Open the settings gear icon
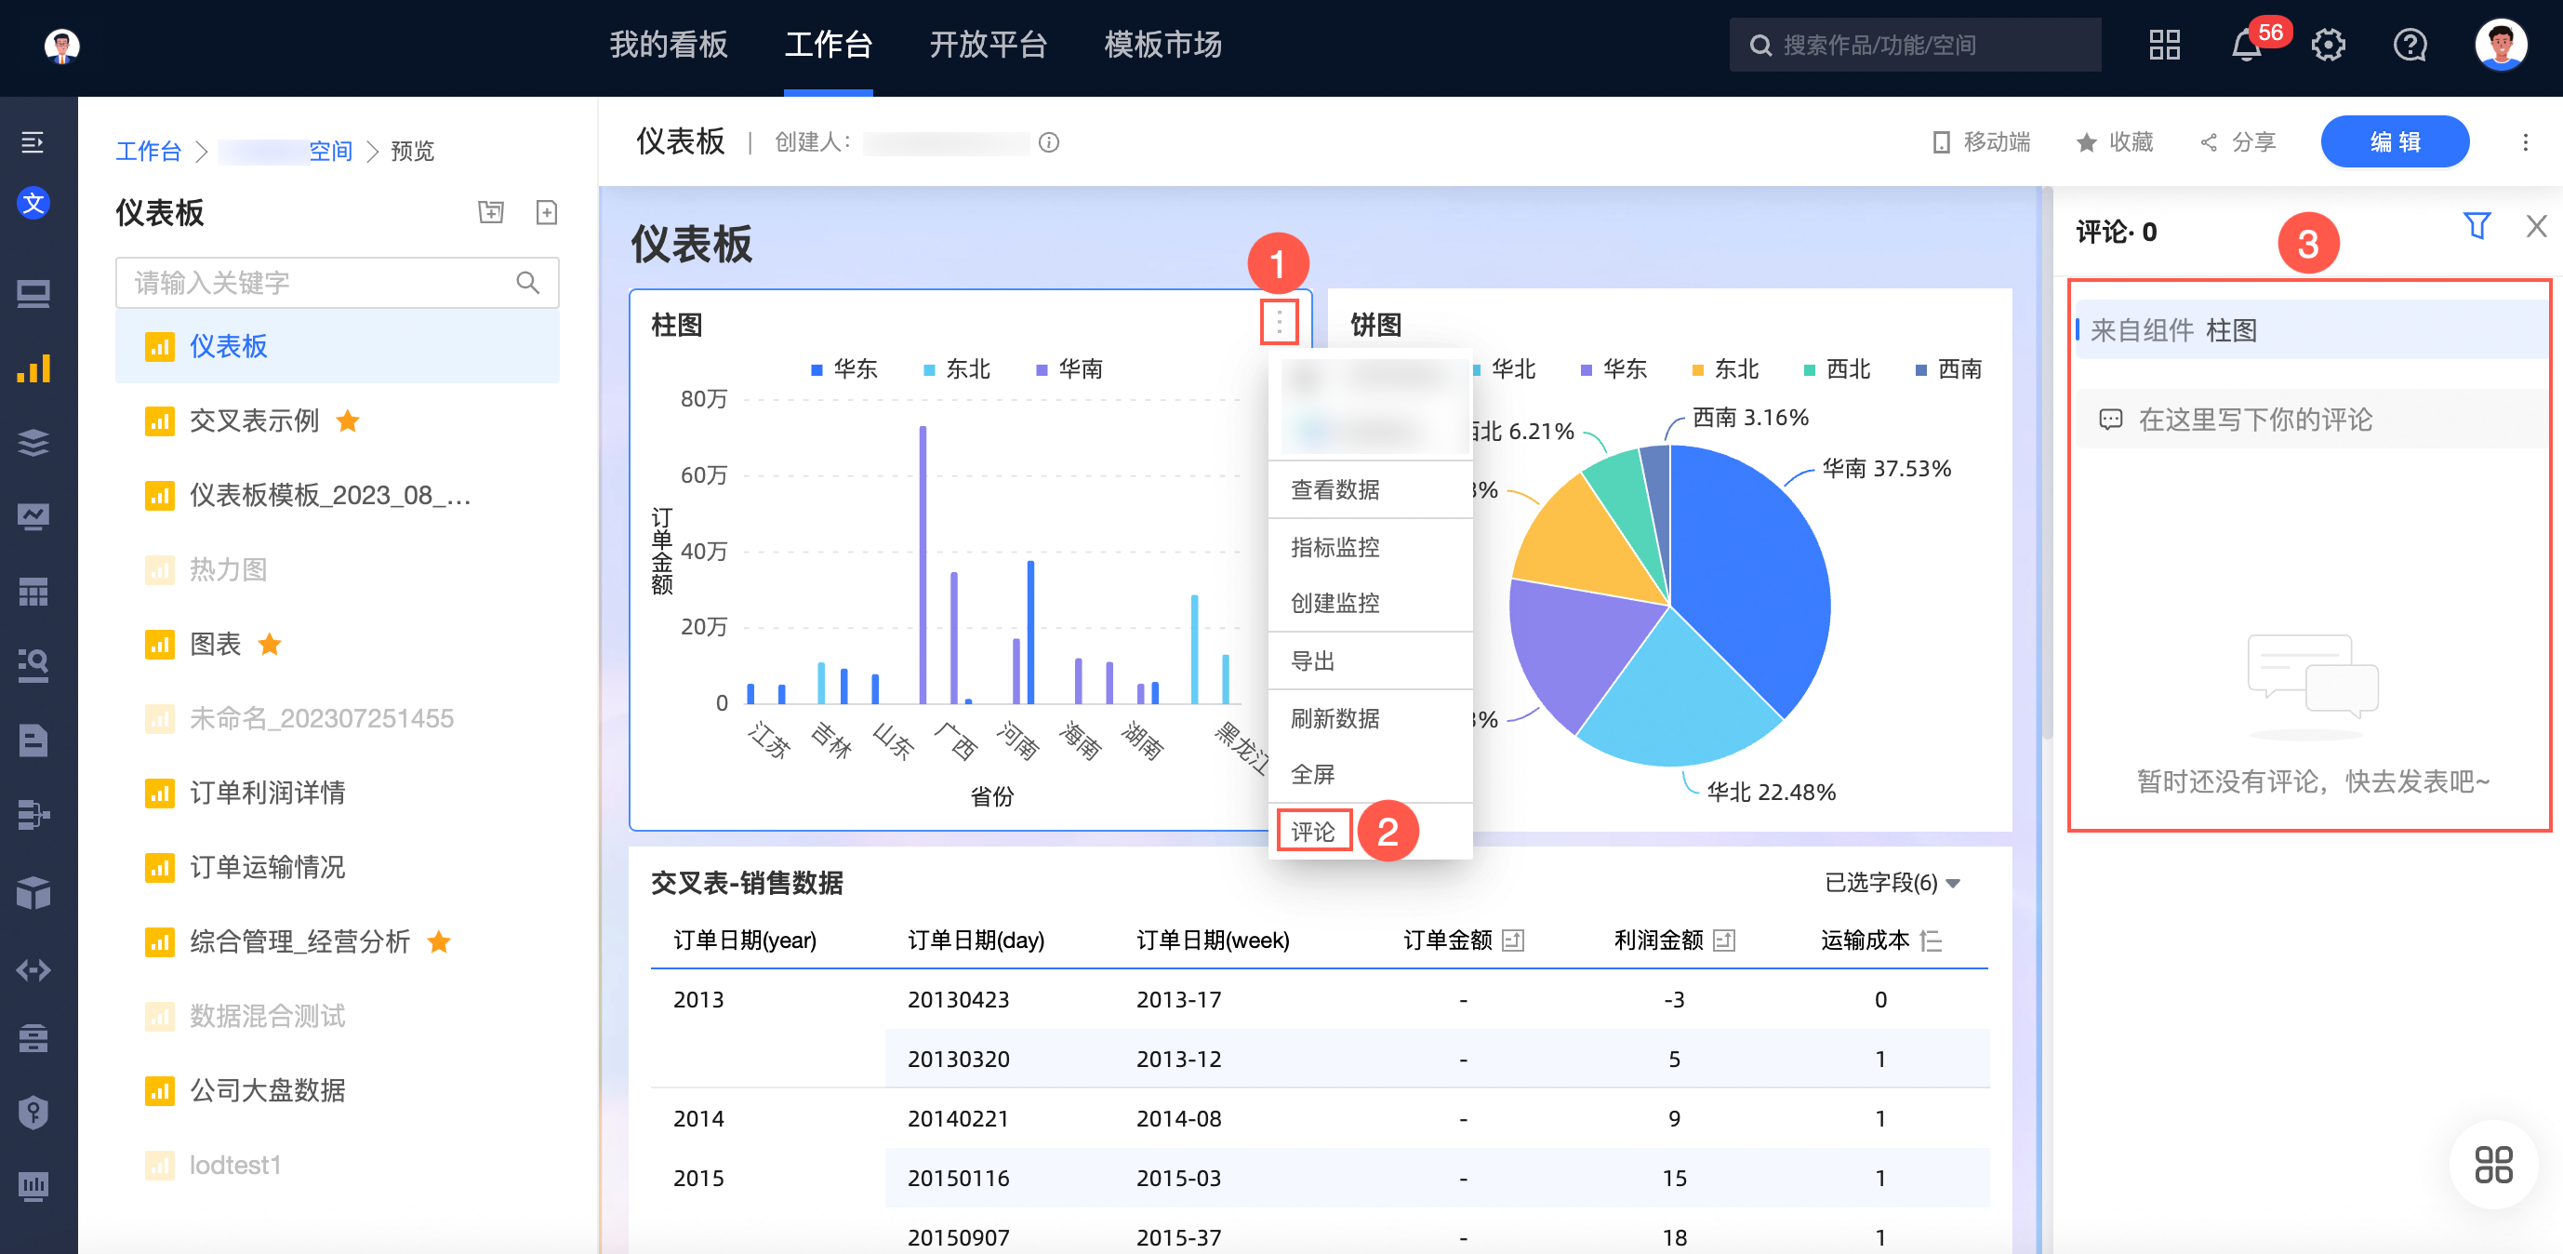The width and height of the screenshot is (2563, 1254). (x=2329, y=45)
